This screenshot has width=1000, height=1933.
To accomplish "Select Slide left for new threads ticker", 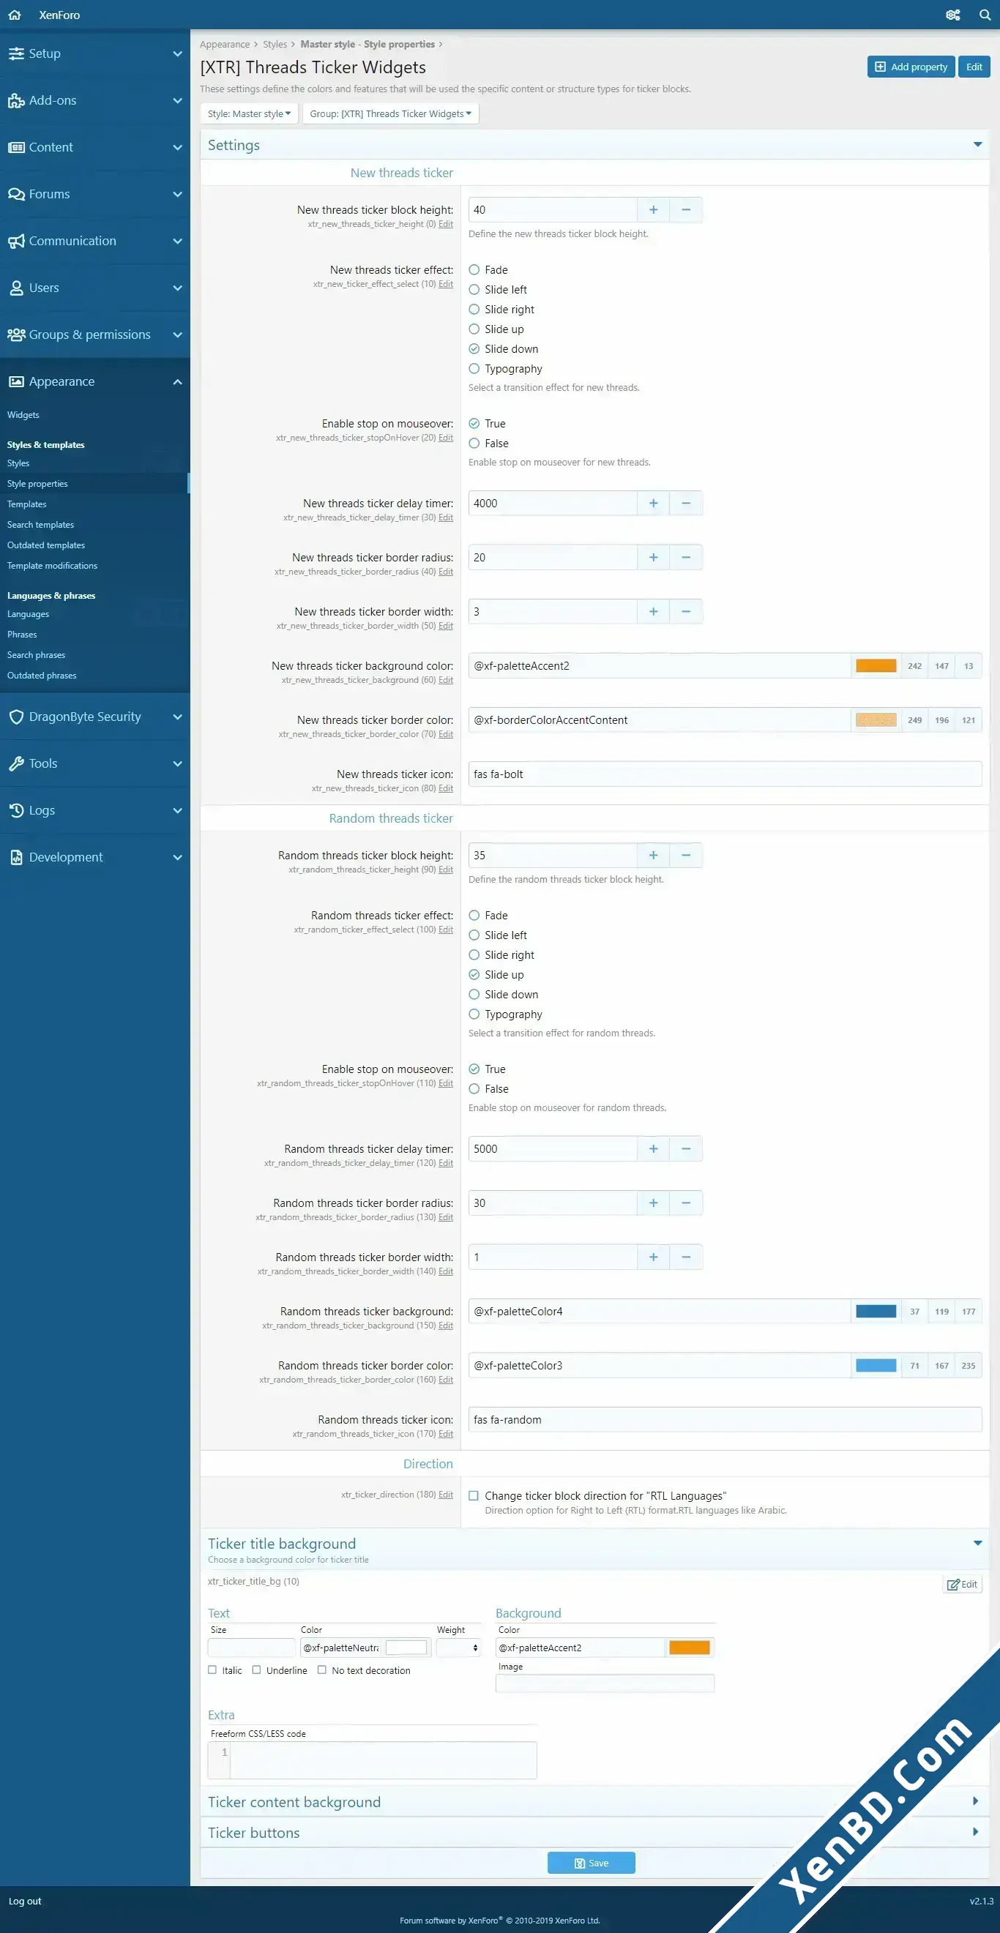I will [x=474, y=290].
